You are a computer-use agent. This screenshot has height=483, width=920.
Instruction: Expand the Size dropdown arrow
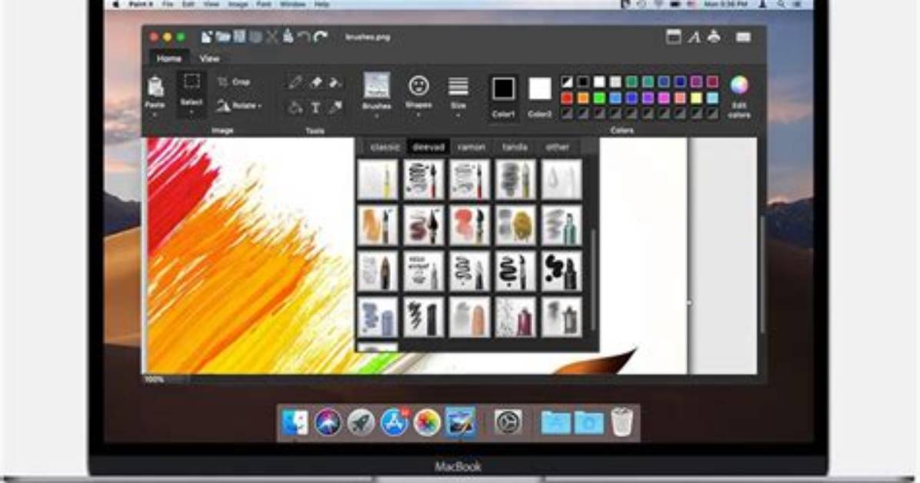[458, 115]
